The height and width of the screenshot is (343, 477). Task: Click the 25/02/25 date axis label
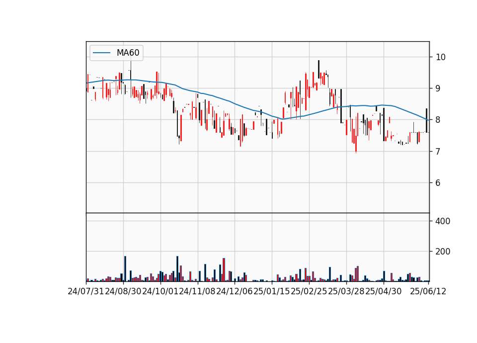(309, 291)
